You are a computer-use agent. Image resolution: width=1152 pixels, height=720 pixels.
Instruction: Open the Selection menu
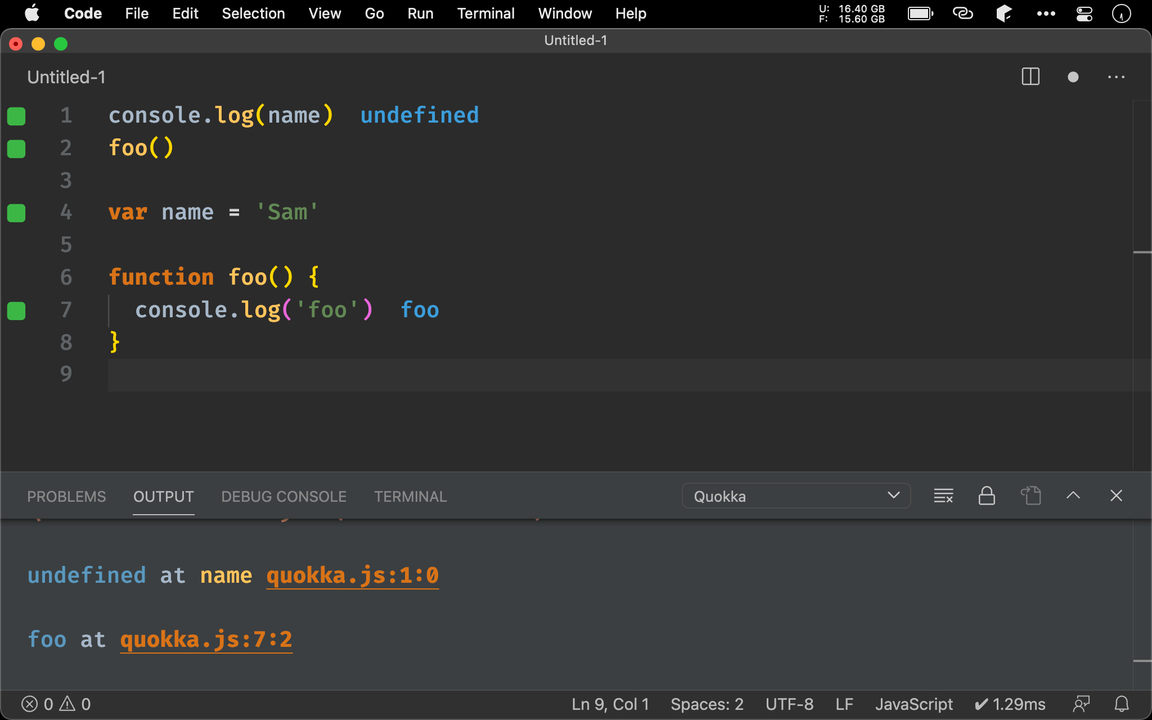coord(253,13)
